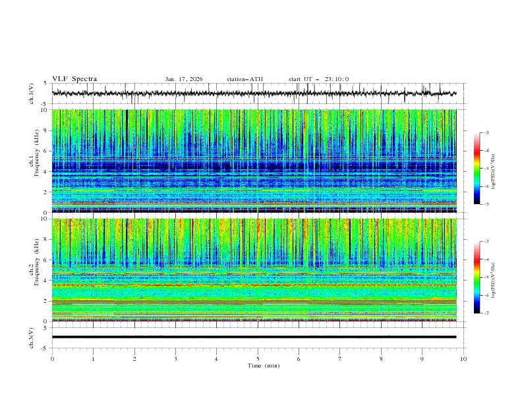Click the "Time (min)" x-axis label
The height and width of the screenshot is (403, 522).
point(264,365)
